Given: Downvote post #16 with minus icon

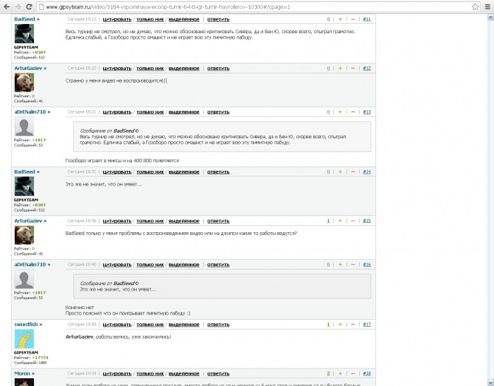Looking at the screenshot, I should click(353, 265).
